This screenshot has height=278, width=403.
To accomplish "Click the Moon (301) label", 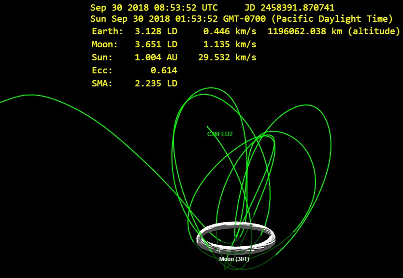I will tap(234, 259).
